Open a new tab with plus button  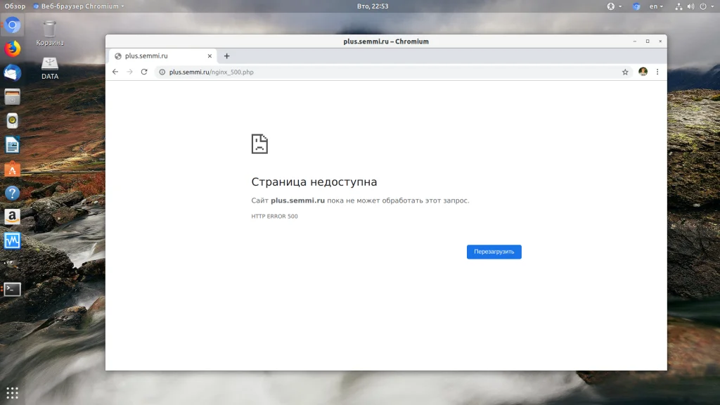click(227, 56)
